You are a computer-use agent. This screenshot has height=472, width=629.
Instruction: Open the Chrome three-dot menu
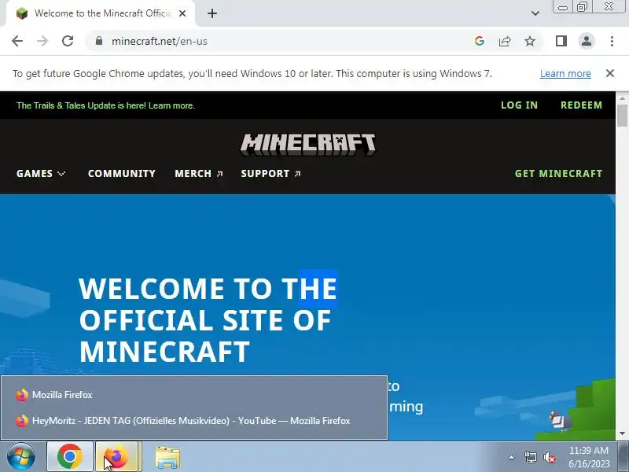coord(612,41)
